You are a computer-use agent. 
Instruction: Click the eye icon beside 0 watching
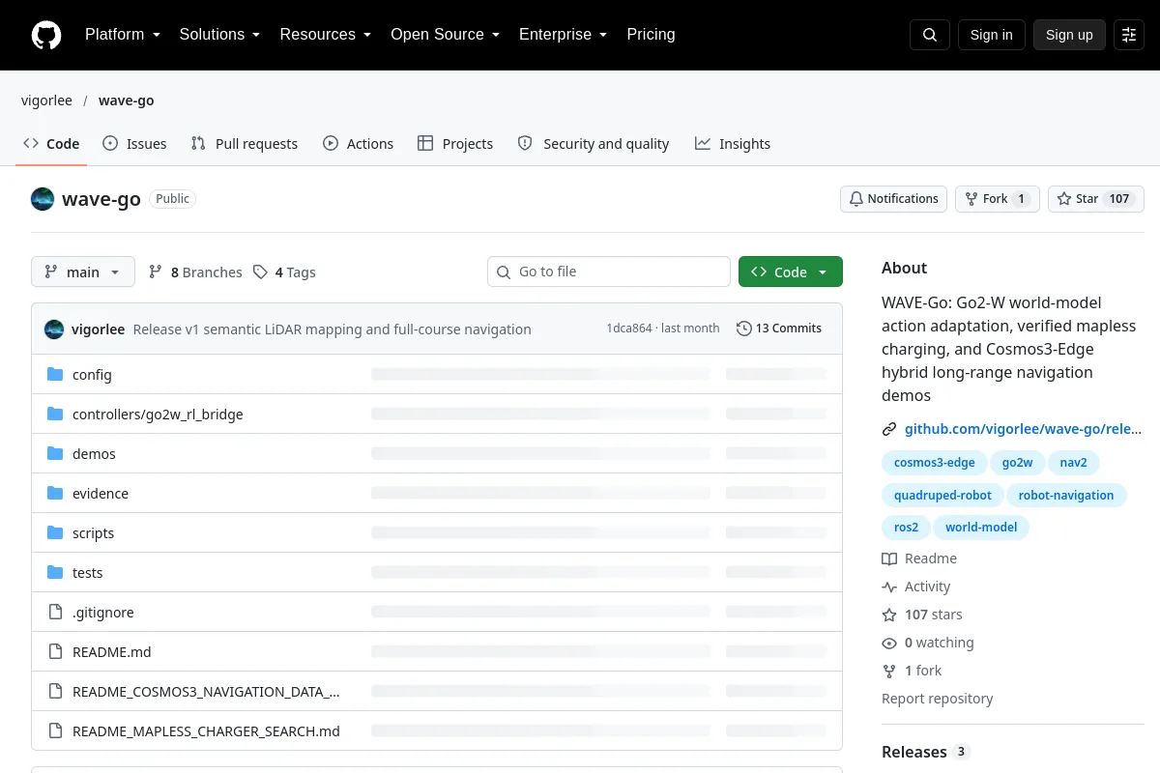pos(889,644)
